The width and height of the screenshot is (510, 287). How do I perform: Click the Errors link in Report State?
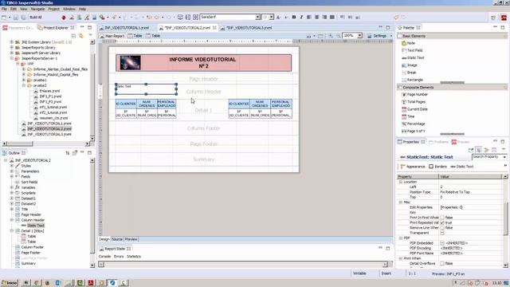pyautogui.click(x=119, y=257)
